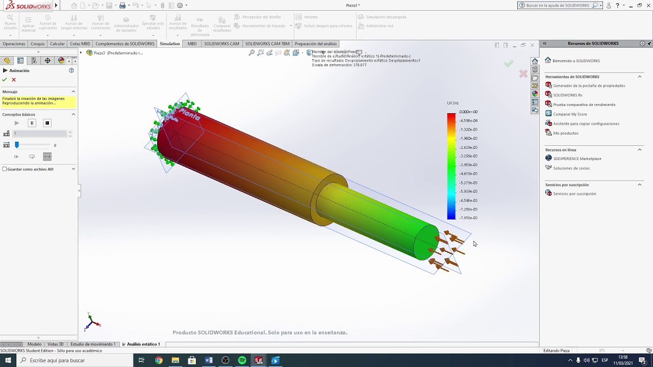Enable Guardar como archivo AVI checkbox
The image size is (653, 367).
(5, 169)
